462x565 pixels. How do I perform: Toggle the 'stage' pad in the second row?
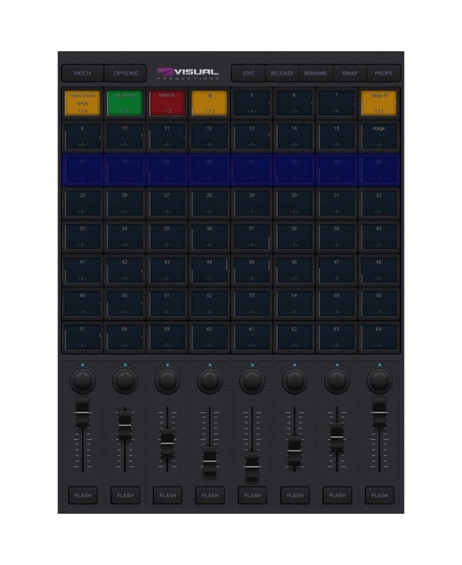[379, 137]
